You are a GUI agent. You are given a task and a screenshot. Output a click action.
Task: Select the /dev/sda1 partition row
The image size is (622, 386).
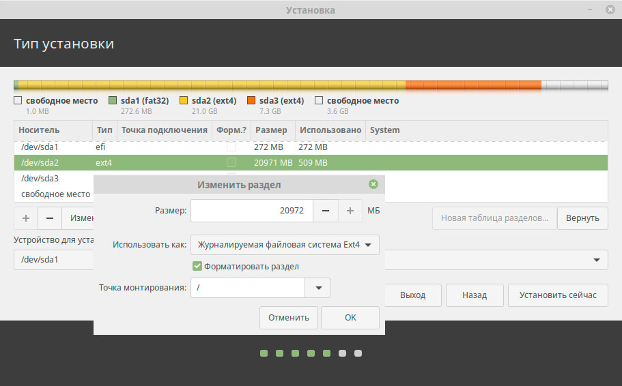point(311,147)
